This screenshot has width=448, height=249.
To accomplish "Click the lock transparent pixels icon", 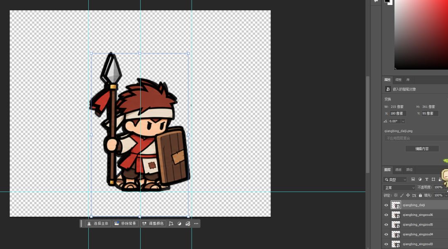I will (x=396, y=196).
